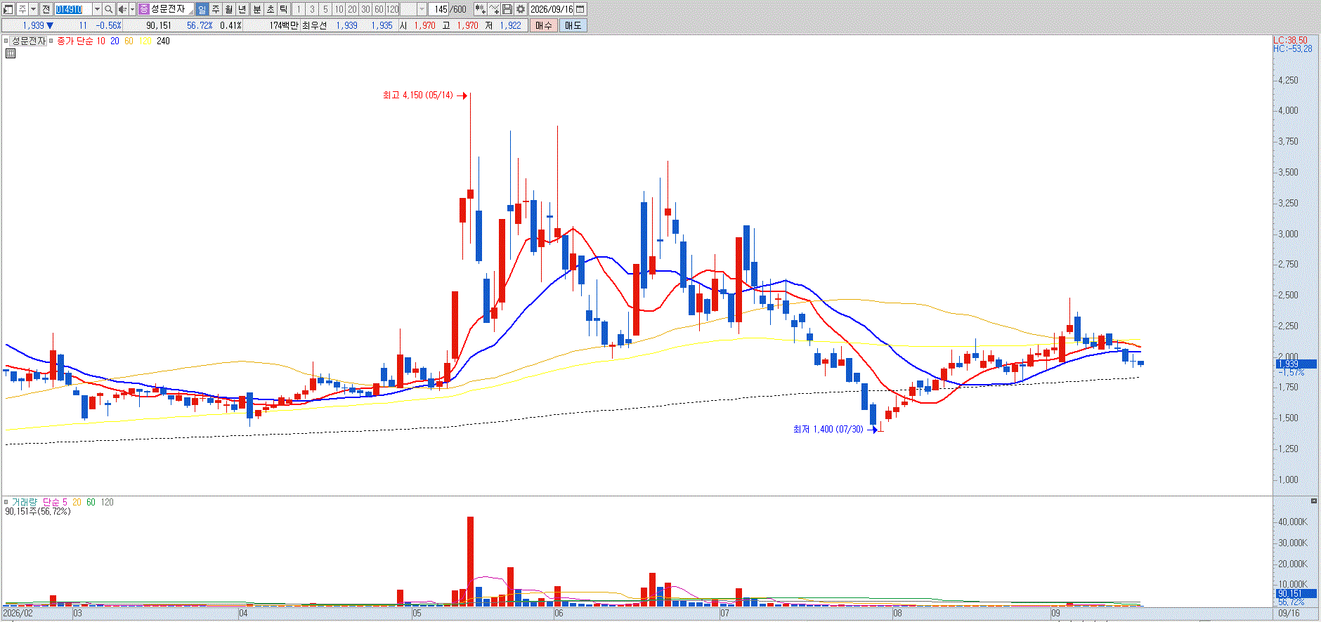Click the 전 button beside stock code
This screenshot has width=1321, height=622.
46,9
